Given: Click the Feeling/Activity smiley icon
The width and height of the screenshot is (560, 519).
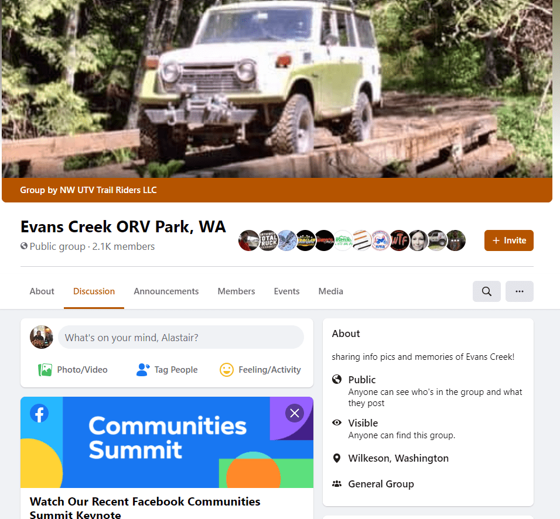Looking at the screenshot, I should tap(227, 370).
